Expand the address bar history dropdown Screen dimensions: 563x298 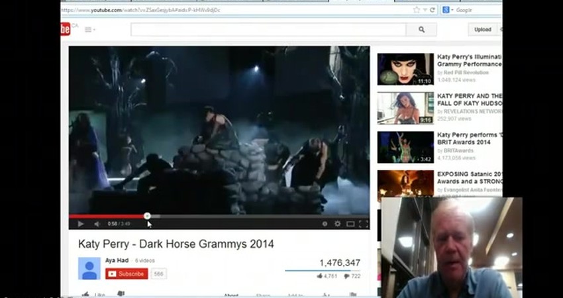pos(425,10)
